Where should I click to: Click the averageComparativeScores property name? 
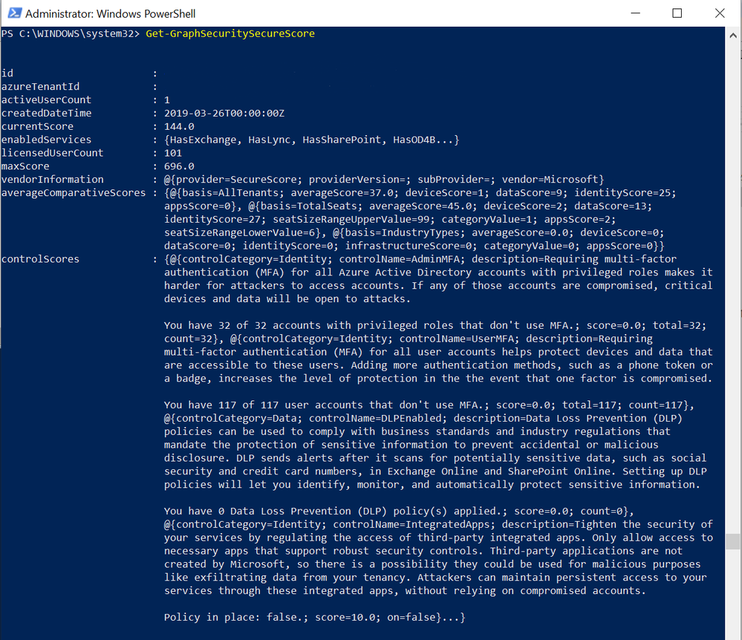[74, 192]
